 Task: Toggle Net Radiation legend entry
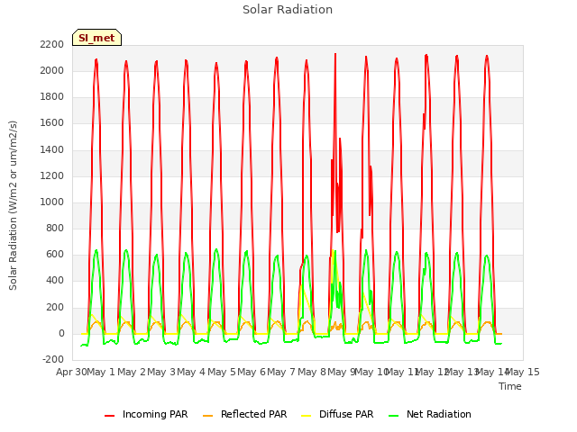430,414
